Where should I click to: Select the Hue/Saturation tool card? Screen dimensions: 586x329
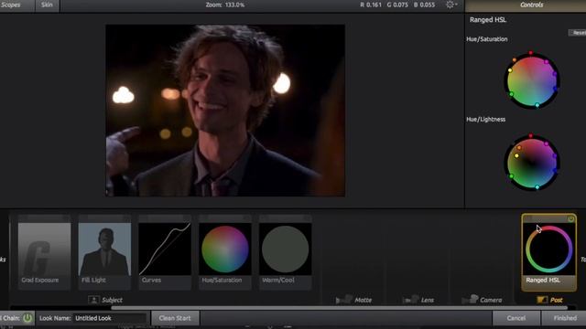coord(225,252)
